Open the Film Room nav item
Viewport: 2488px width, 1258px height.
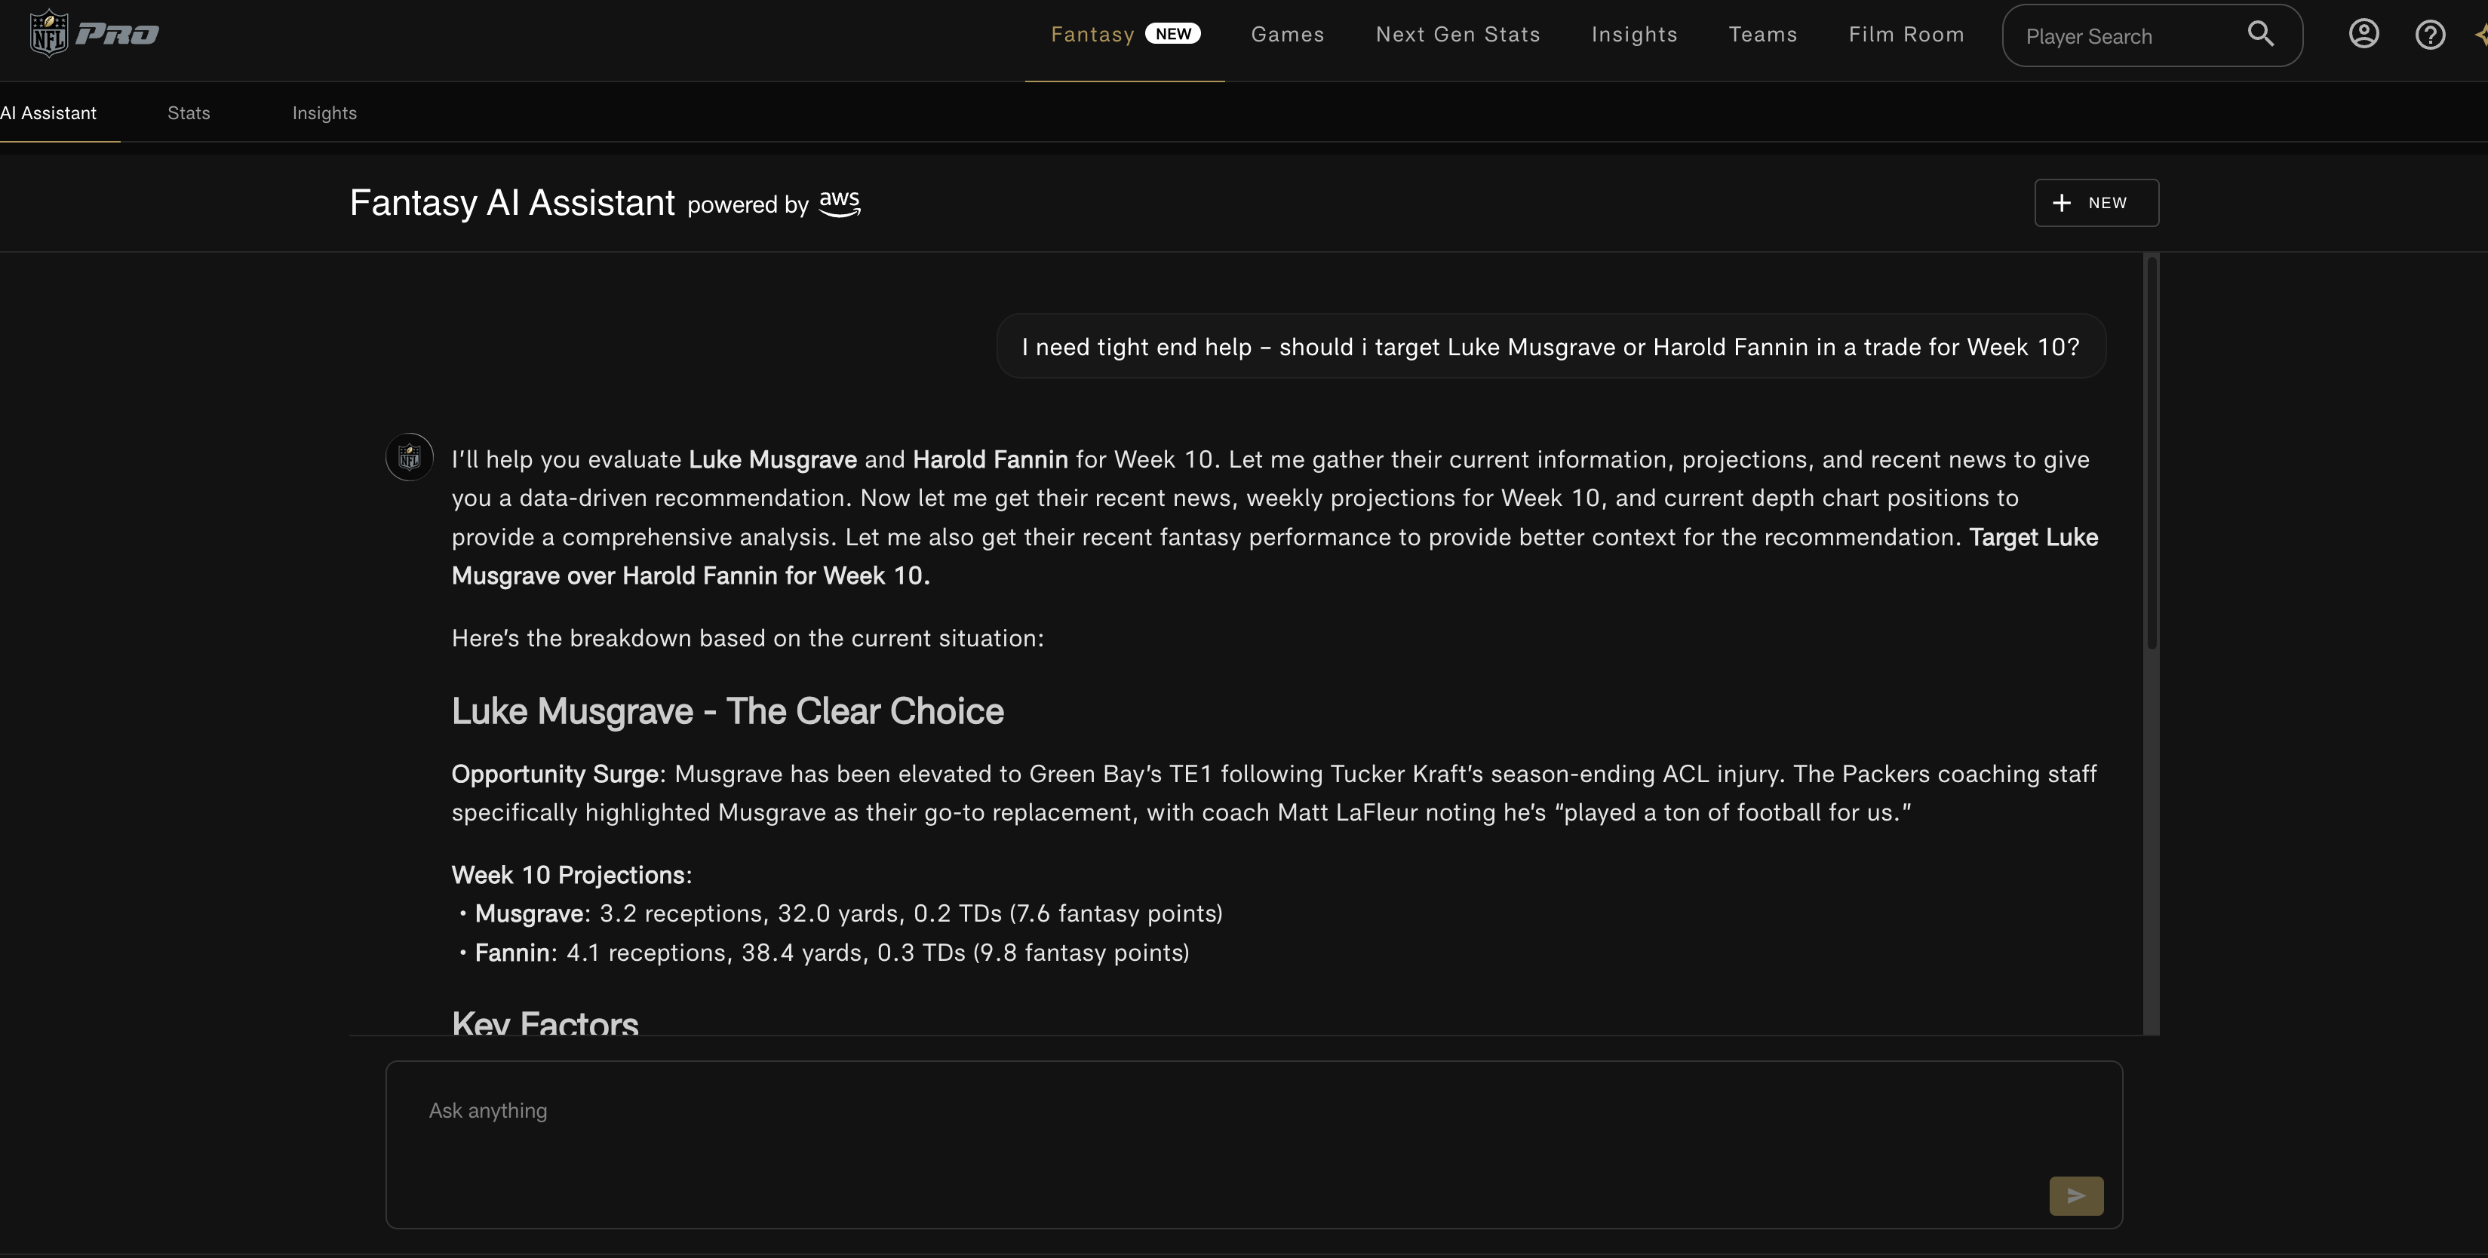(x=1906, y=35)
